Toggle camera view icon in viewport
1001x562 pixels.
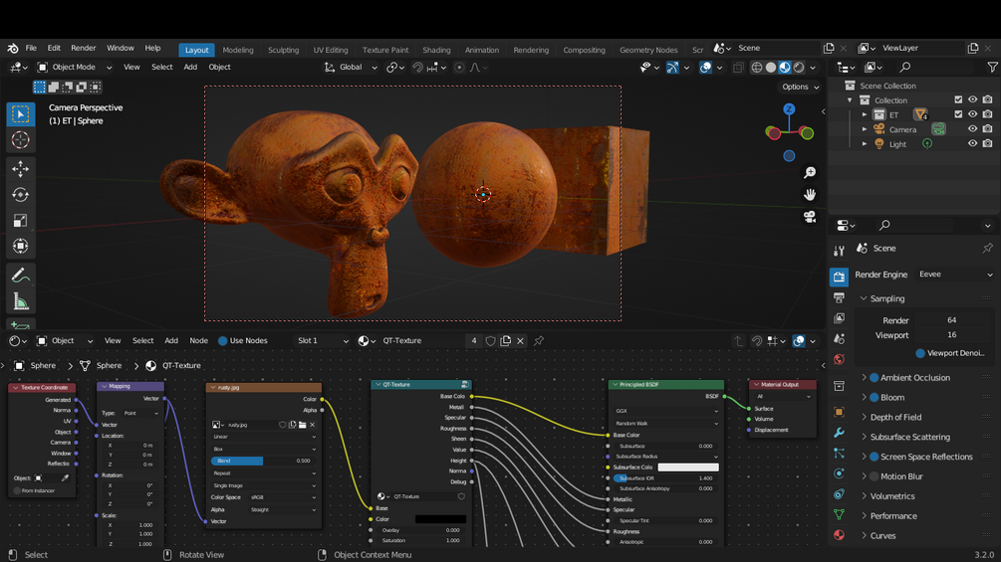click(810, 217)
